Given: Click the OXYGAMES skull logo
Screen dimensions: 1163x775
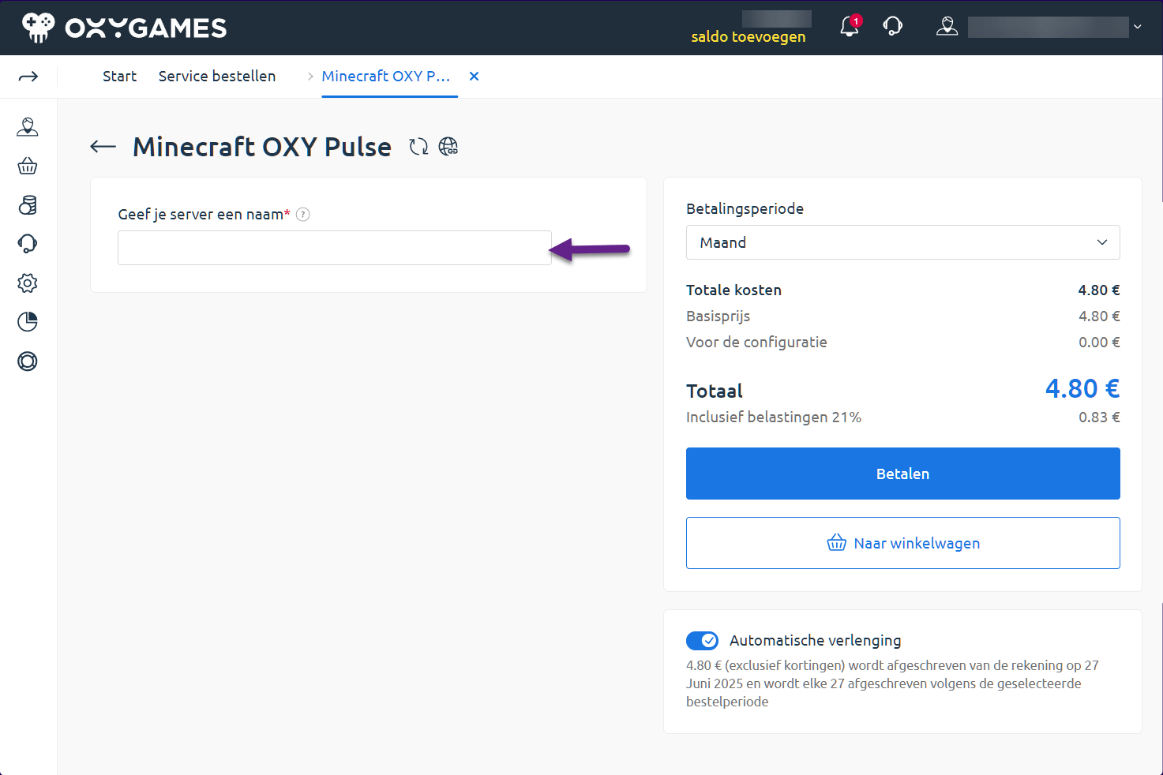Looking at the screenshot, I should 39,26.
